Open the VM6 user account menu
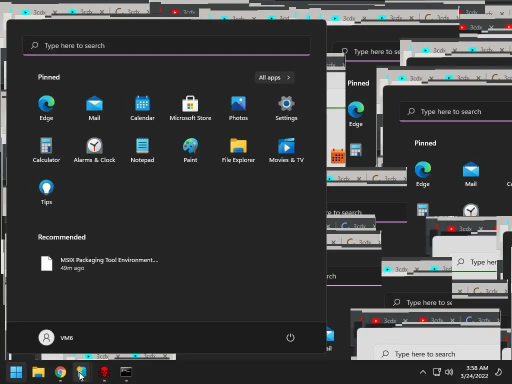Image resolution: width=512 pixels, height=384 pixels. [56, 337]
